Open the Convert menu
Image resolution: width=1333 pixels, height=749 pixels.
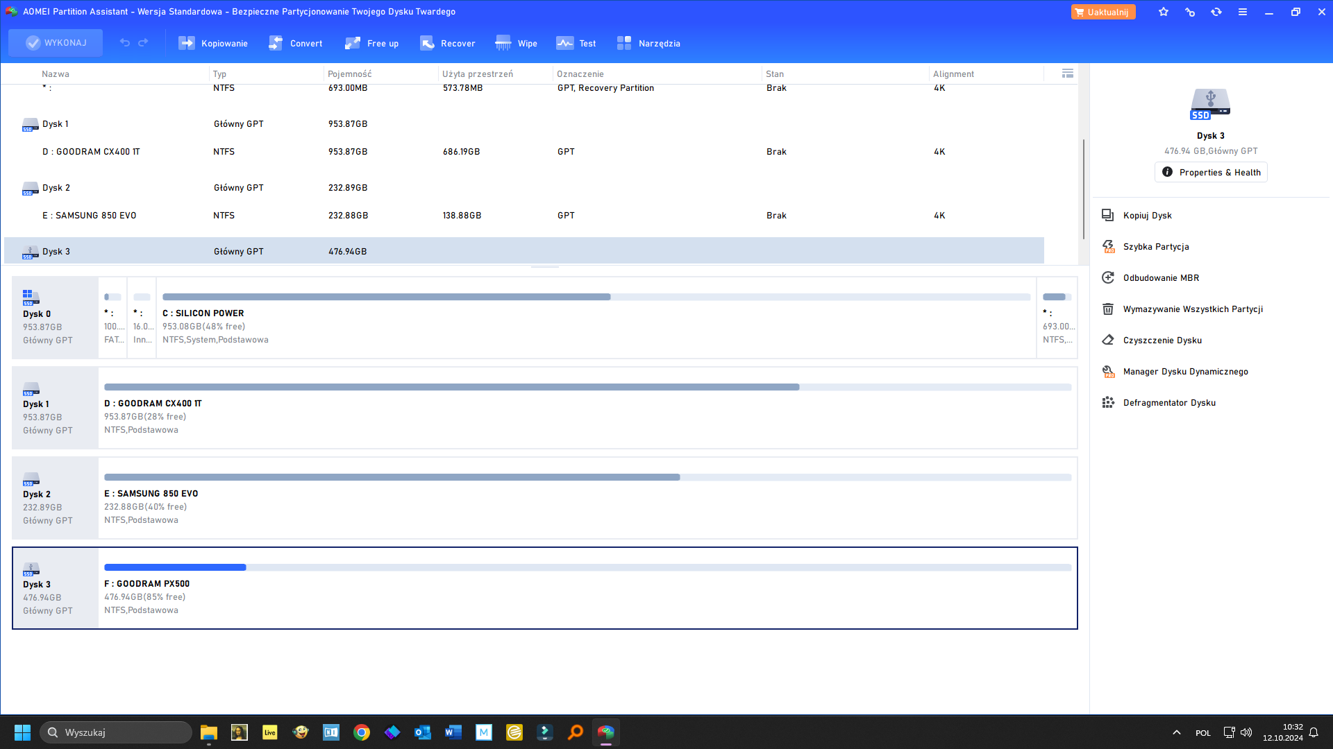[x=295, y=43]
